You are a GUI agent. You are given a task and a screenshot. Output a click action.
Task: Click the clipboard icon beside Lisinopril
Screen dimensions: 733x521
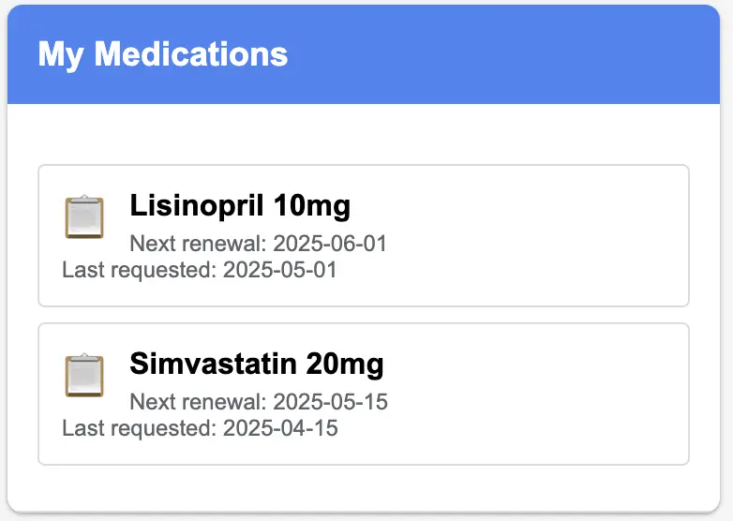(x=84, y=216)
